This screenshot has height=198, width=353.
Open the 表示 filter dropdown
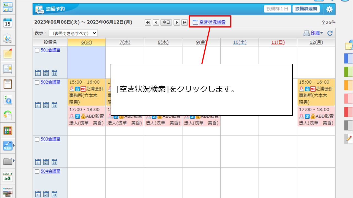73,33
